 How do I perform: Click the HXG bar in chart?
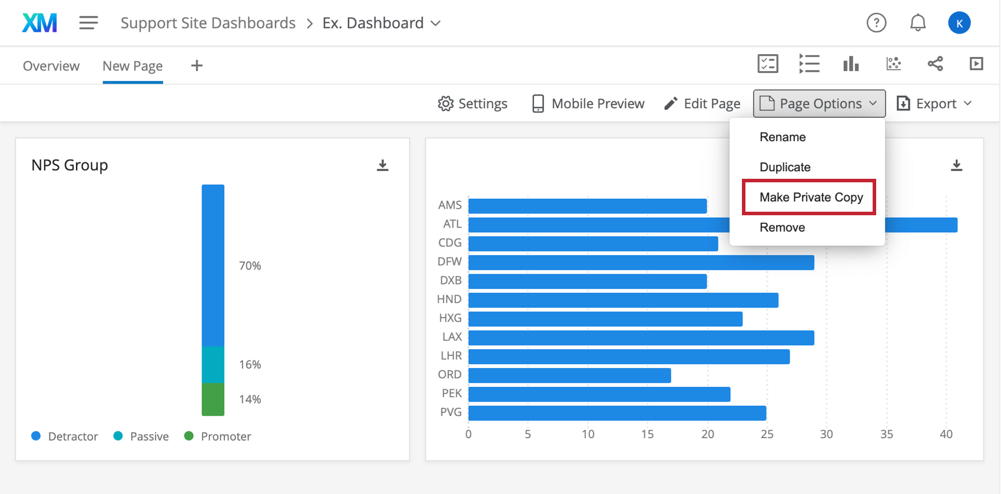pos(605,319)
